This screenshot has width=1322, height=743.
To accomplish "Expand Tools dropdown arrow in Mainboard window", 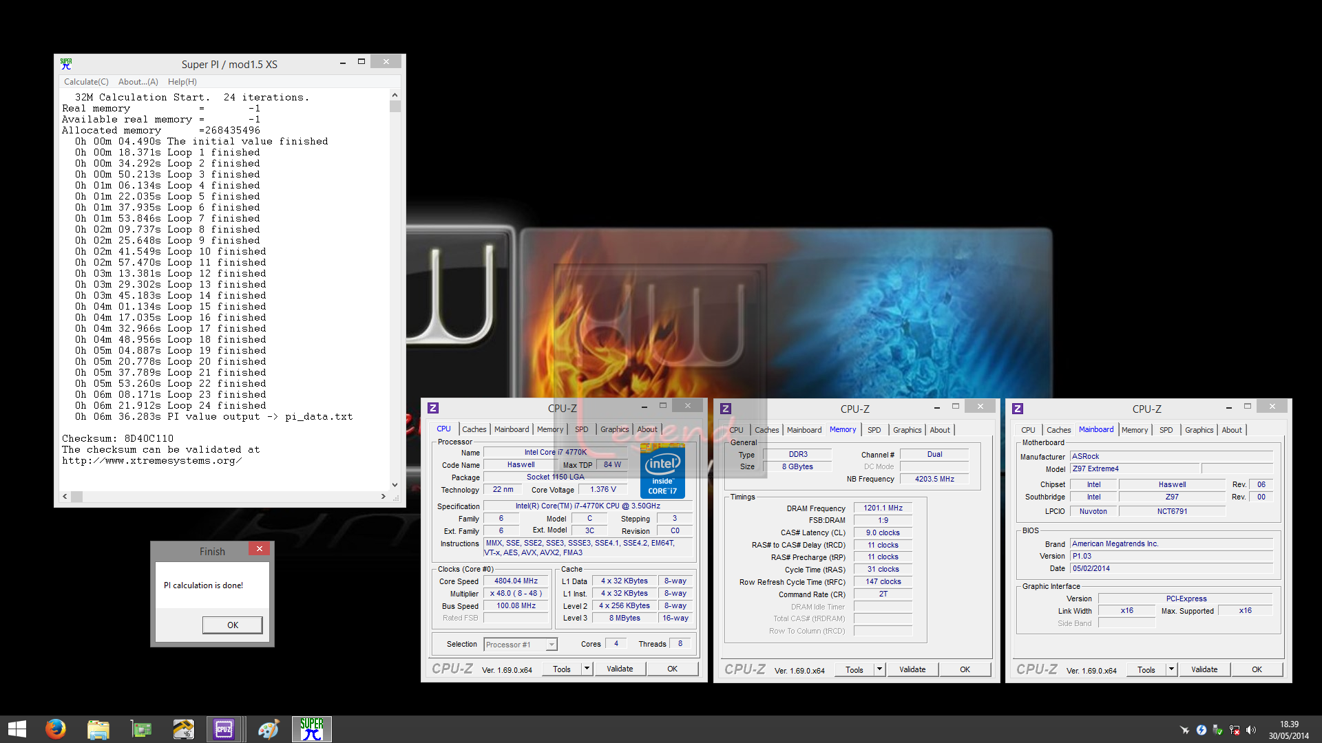I will pyautogui.click(x=1171, y=669).
